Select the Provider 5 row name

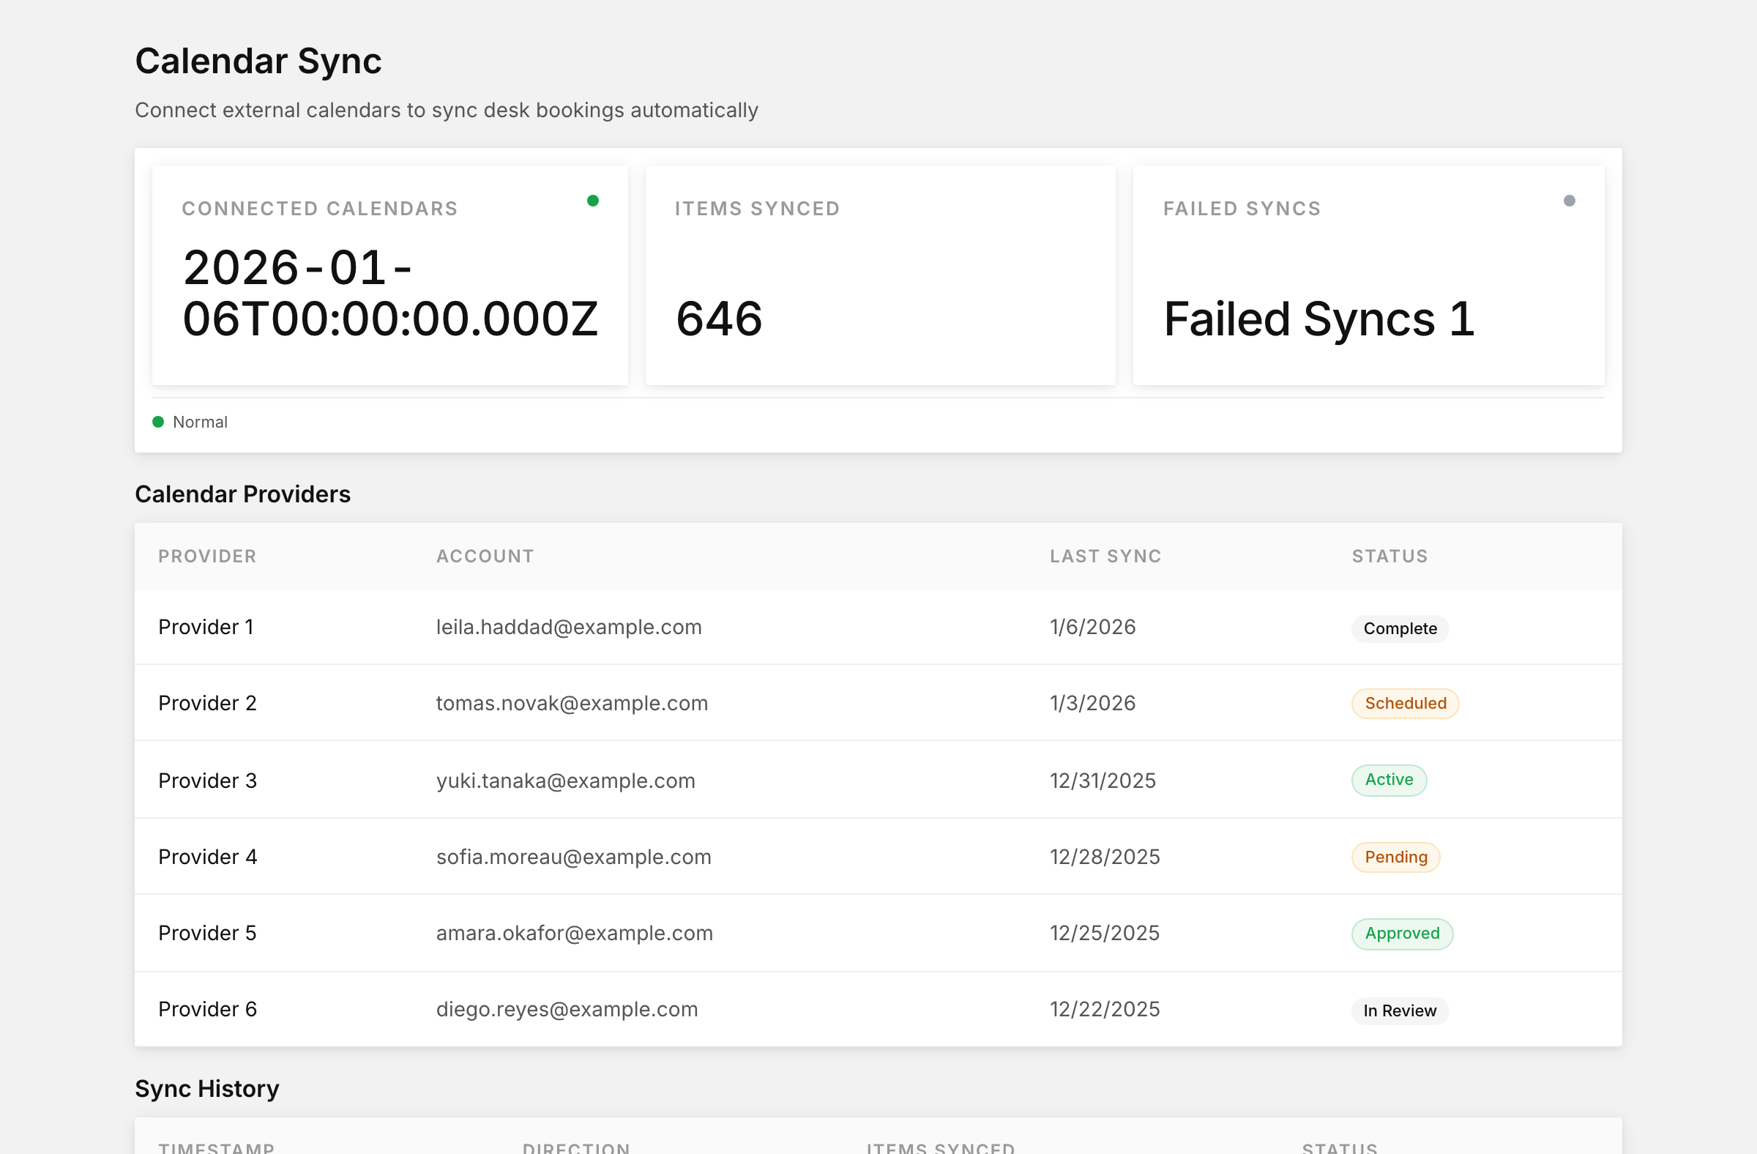pos(207,934)
